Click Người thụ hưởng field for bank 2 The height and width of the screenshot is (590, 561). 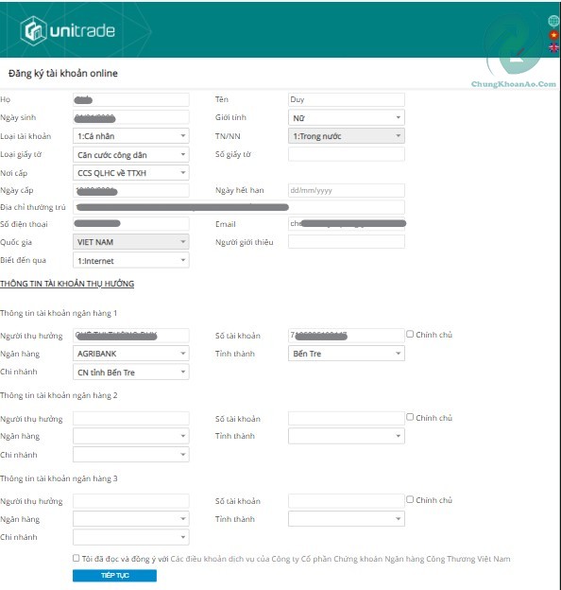[x=131, y=419]
